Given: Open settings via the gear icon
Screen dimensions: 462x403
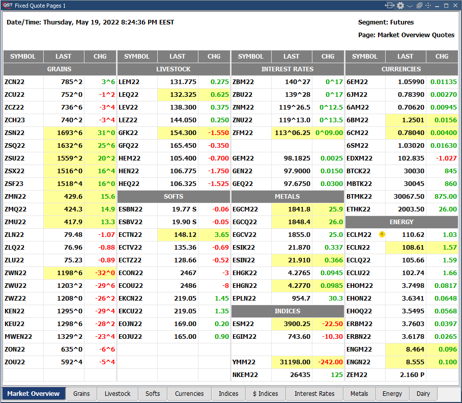Looking at the screenshot, I should click(x=400, y=6).
